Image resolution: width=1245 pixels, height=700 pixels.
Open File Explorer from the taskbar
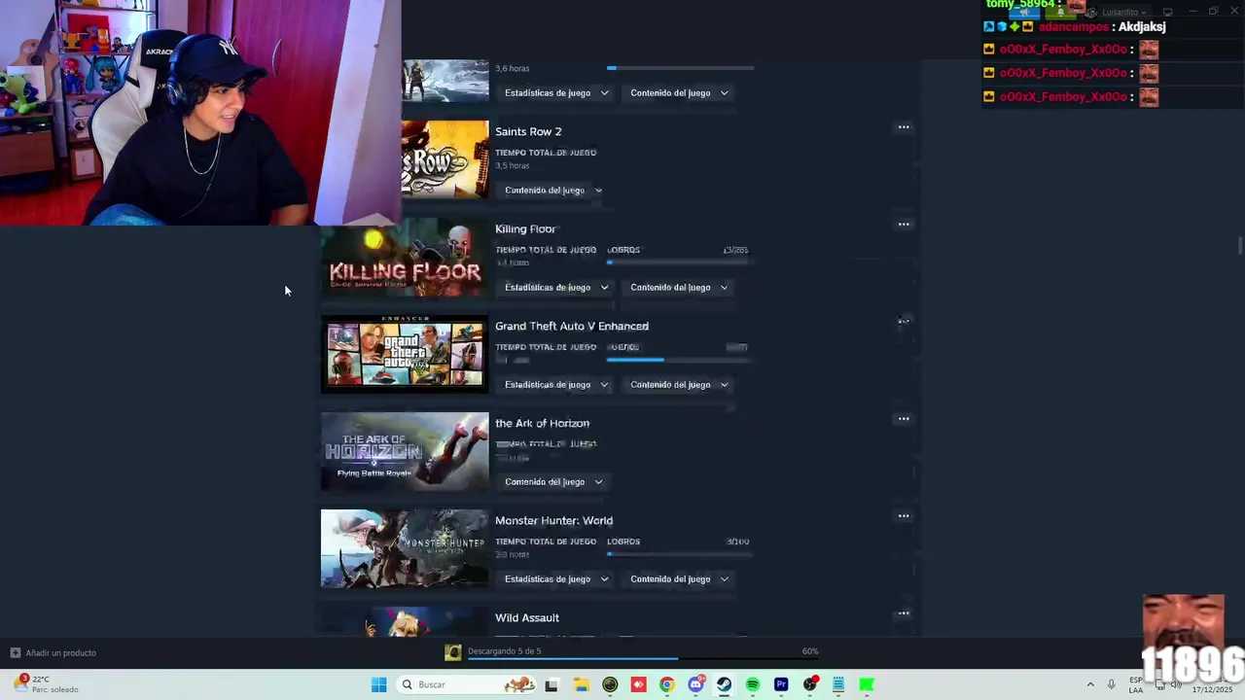pos(582,684)
